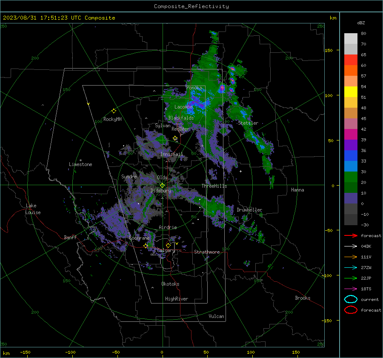Click the red forecast ellipse in legend

(351, 310)
